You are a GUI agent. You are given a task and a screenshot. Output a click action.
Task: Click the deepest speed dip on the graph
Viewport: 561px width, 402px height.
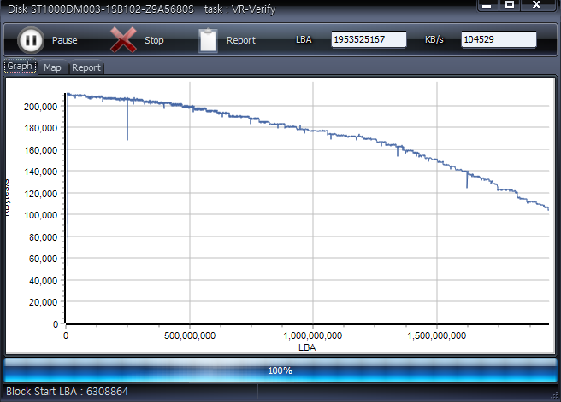coord(127,137)
